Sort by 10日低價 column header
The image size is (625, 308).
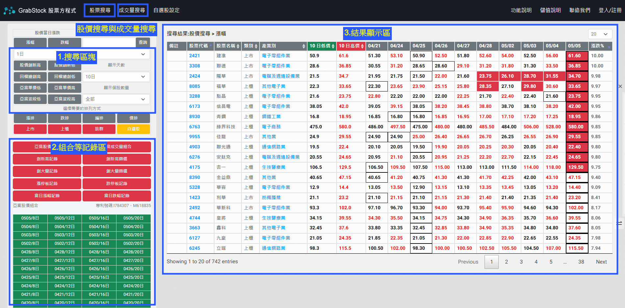(322, 46)
